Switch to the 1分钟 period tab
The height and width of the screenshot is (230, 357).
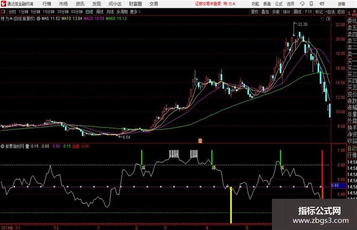(23, 12)
